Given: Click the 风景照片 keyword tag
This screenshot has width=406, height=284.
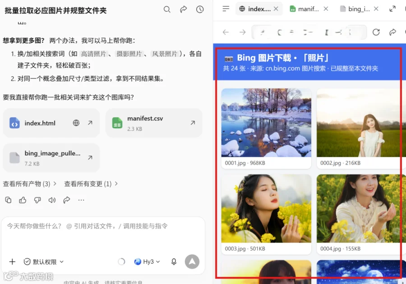Looking at the screenshot, I should [x=165, y=54].
